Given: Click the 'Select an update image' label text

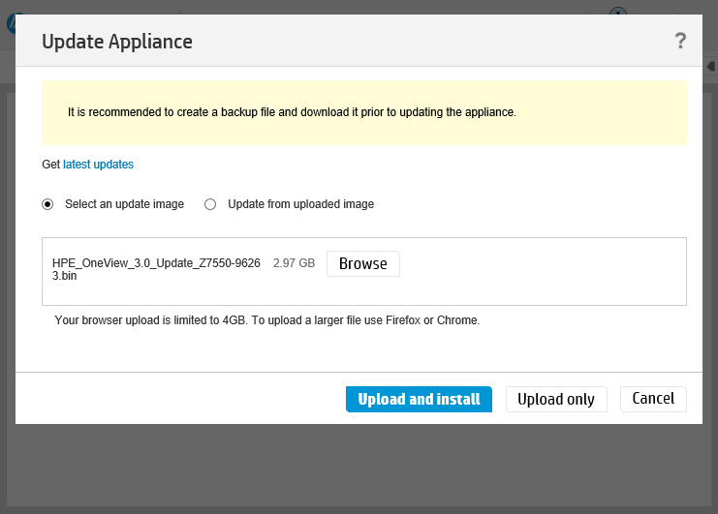Looking at the screenshot, I should [x=124, y=204].
